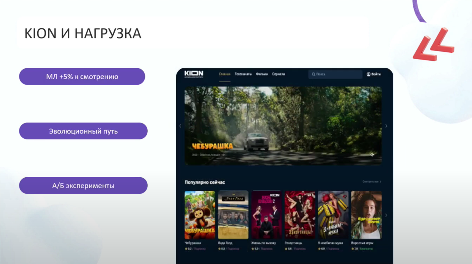Click the Чебурашка title under poster
Viewport: 472px width, 264px height.
click(x=193, y=243)
